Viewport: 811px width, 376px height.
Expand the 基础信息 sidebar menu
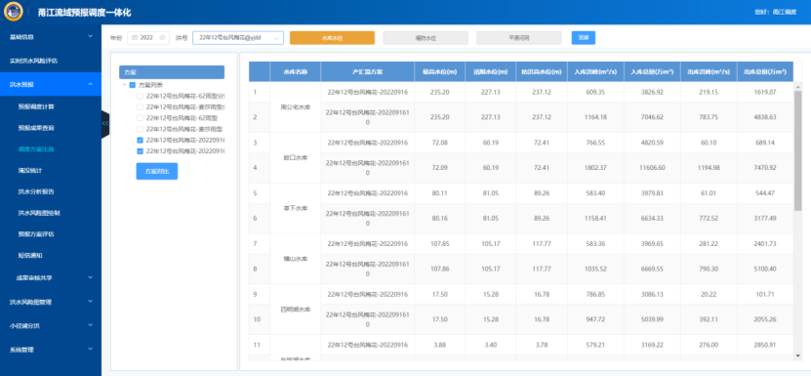(51, 37)
